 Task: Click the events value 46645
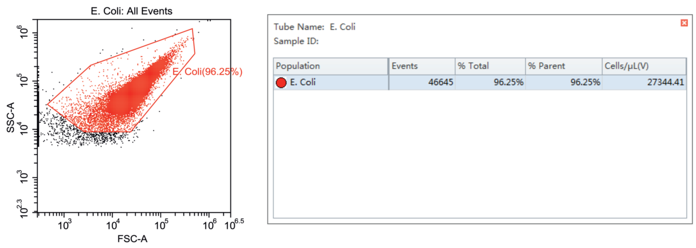(x=440, y=82)
